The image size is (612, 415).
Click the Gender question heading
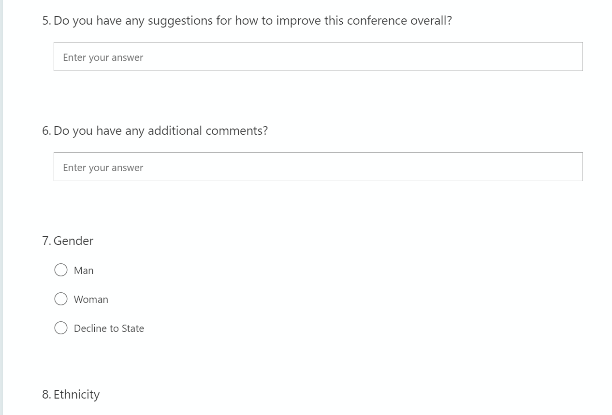73,241
